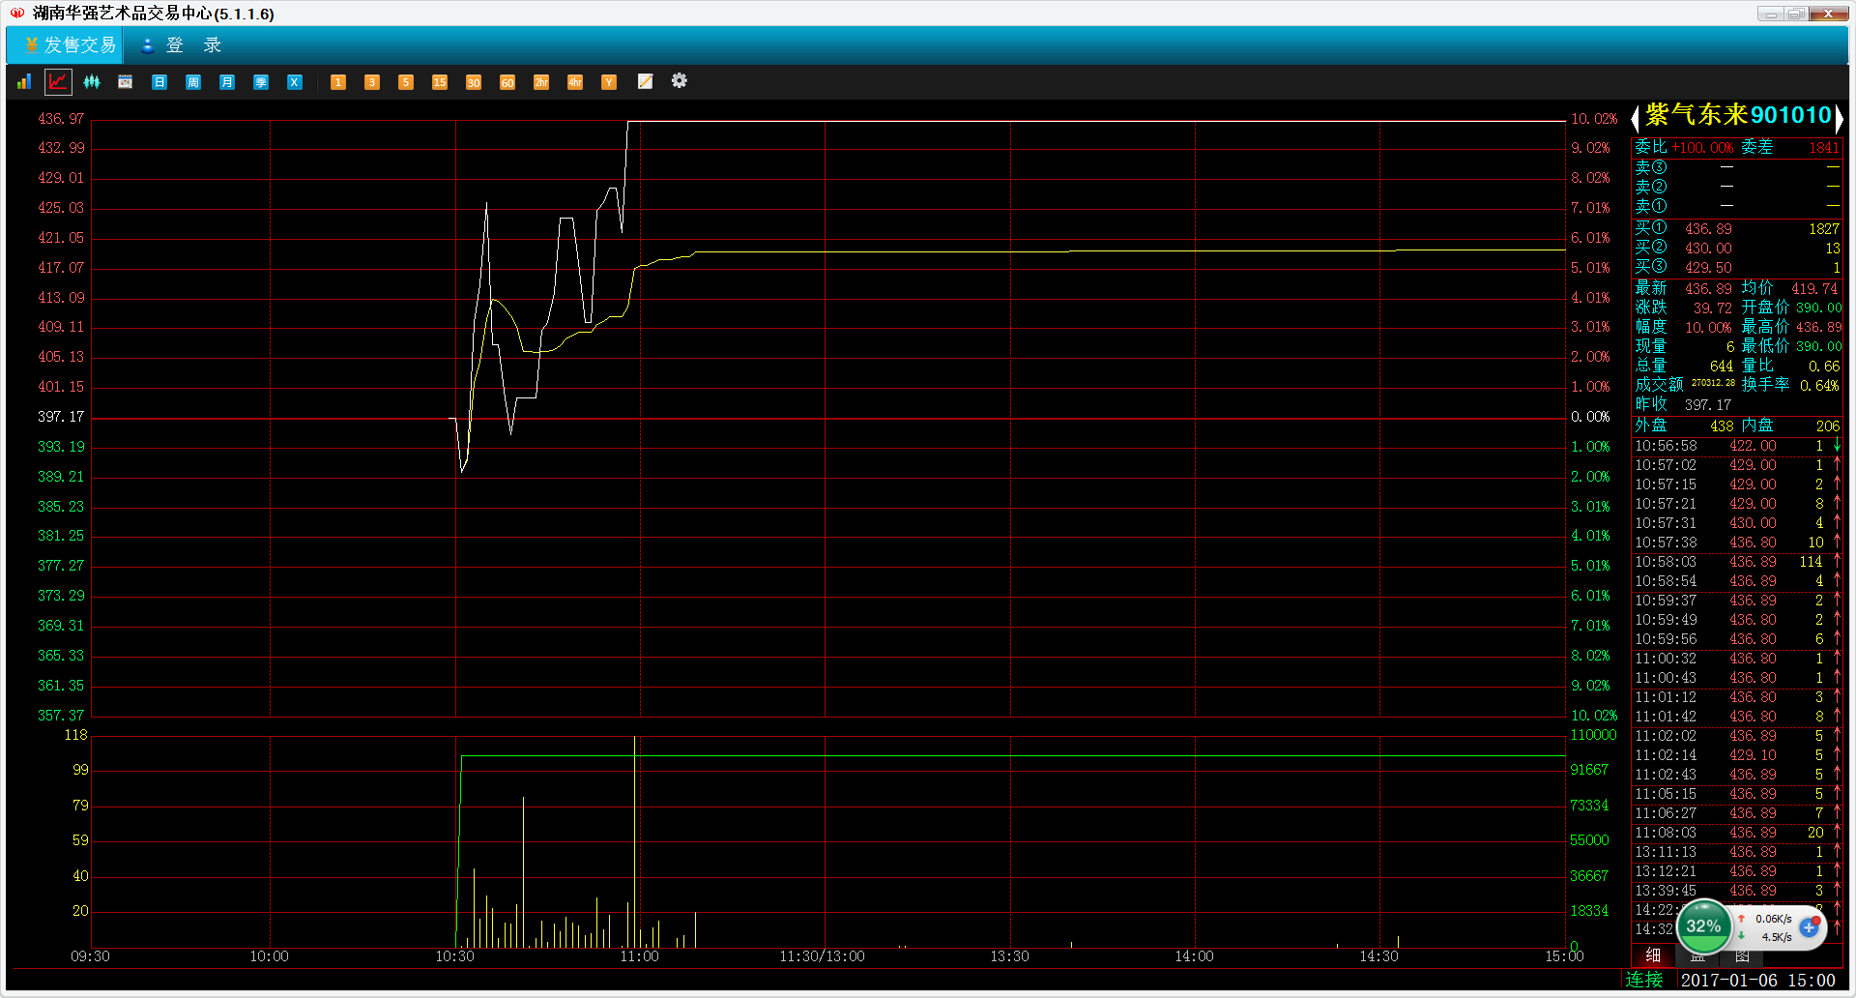1856x998 pixels.
Task: Select the 11:02:14 trade row at 429.10
Action: [x=1737, y=755]
